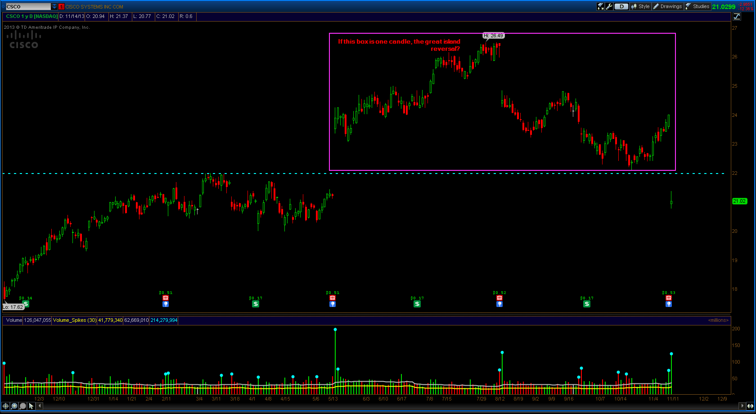Click the Volume_Spikes (30) study label
756x414 pixels.
[75, 320]
